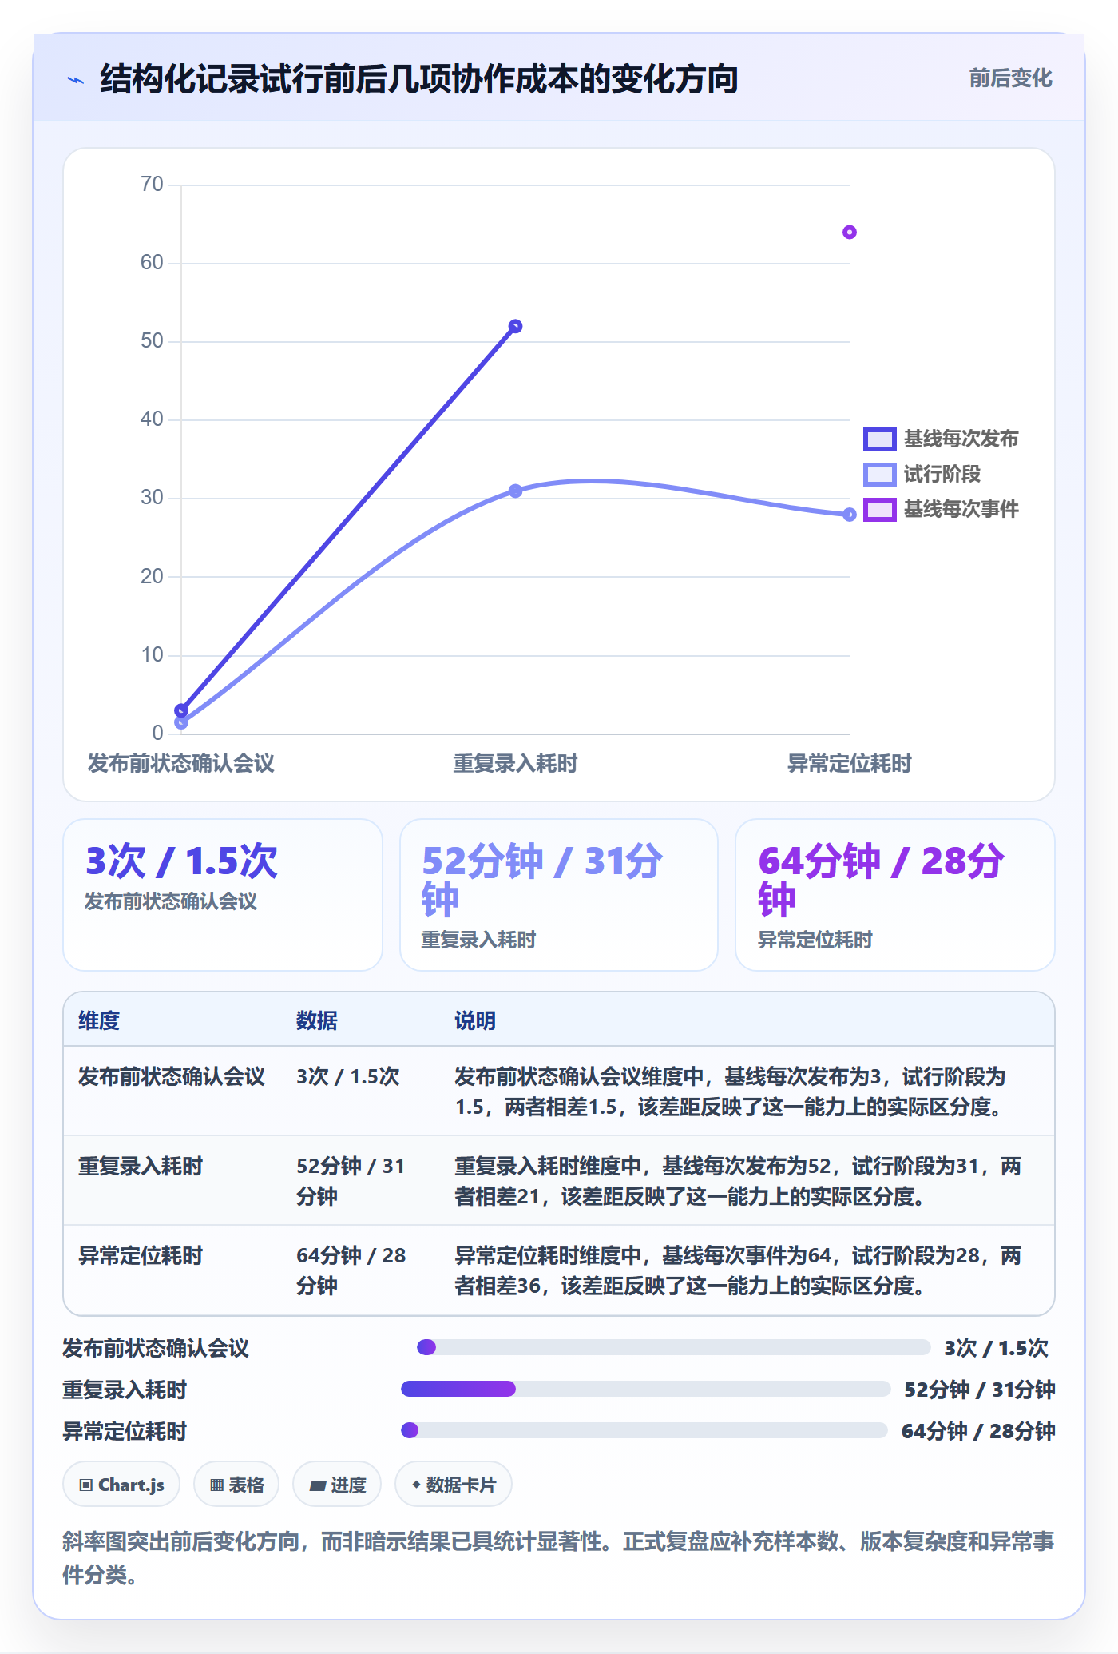Viewport: 1118px width, 1654px height.
Task: Toggle the 基线每次事件 legend swatch
Action: pyautogui.click(x=879, y=510)
